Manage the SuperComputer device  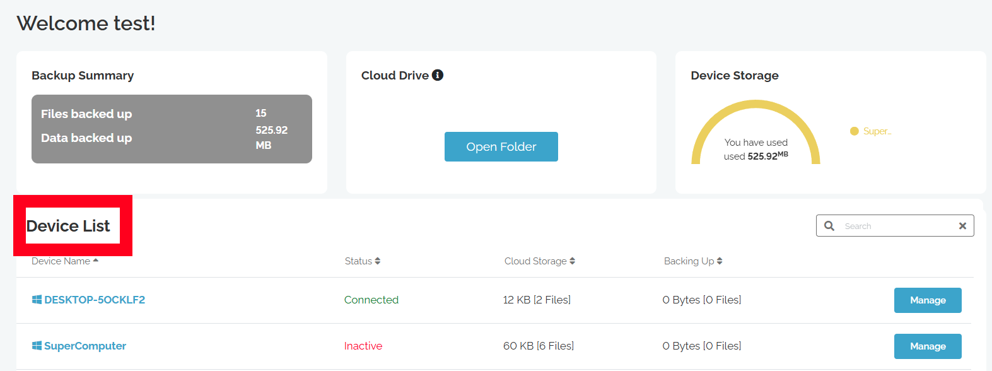[928, 346]
